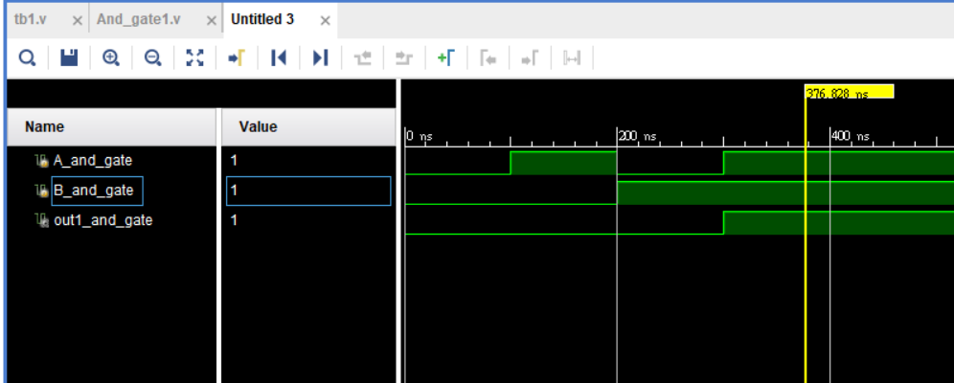Viewport: 954px width, 383px height.
Task: Save the waveform configuration
Action: [69, 57]
